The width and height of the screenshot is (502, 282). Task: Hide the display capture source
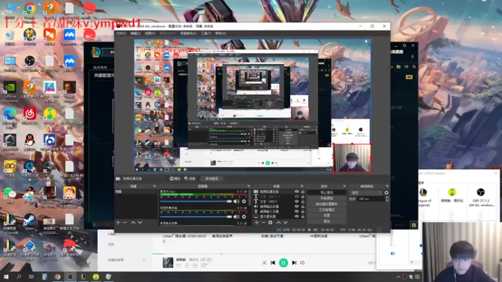click(296, 216)
